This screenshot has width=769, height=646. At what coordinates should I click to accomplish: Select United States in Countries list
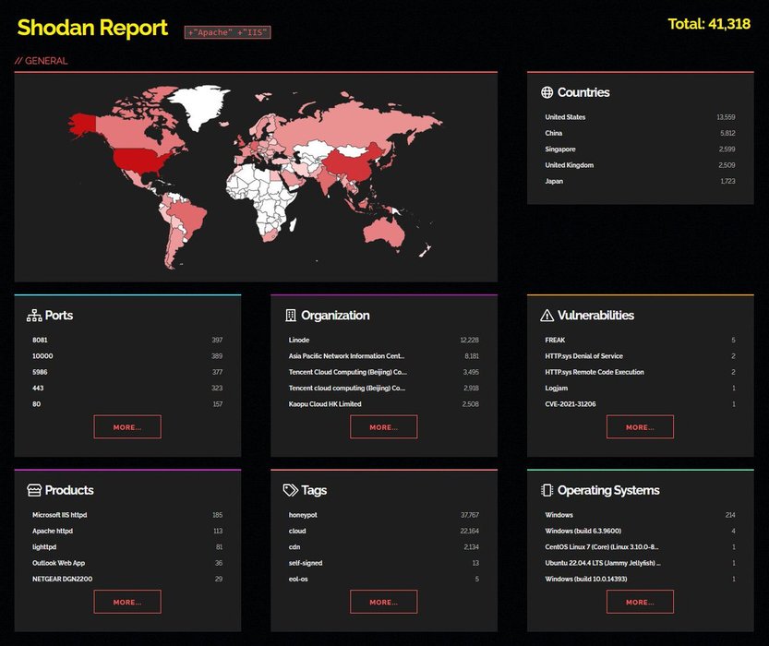tap(565, 117)
